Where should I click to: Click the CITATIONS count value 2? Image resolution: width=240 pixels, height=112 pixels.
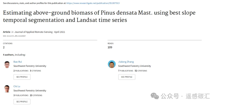point(4,47)
